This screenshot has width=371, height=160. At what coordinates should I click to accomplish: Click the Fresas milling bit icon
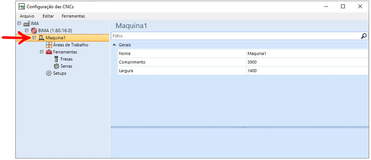56,59
